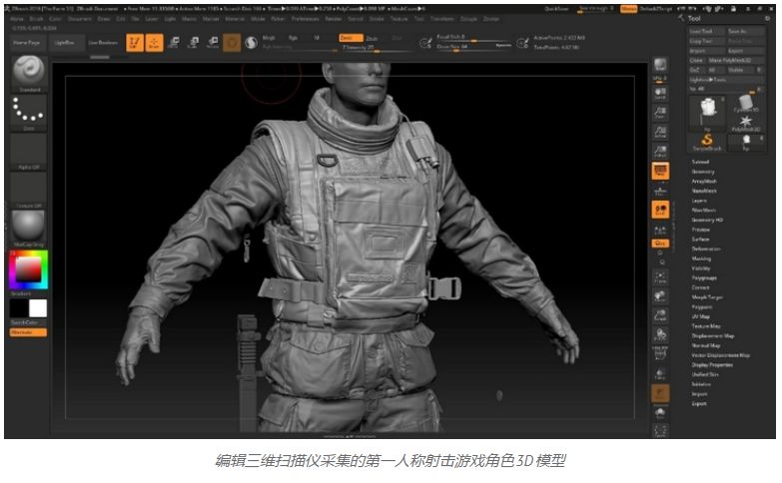
Task: Click the large current tool thumbnail
Action: tap(707, 113)
